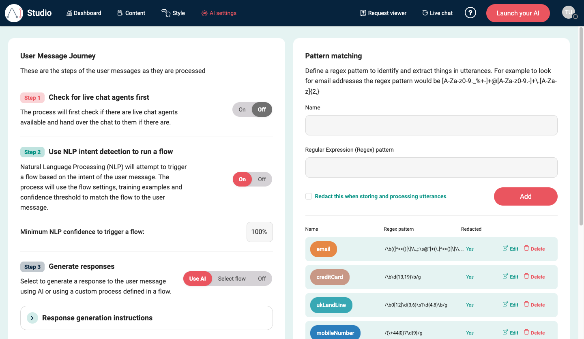Open the Request viewer
The height and width of the screenshot is (339, 584).
click(383, 13)
